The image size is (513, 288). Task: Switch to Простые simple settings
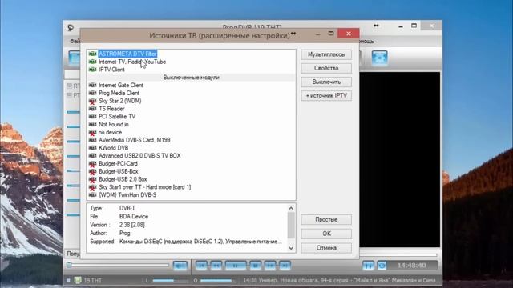(326, 220)
